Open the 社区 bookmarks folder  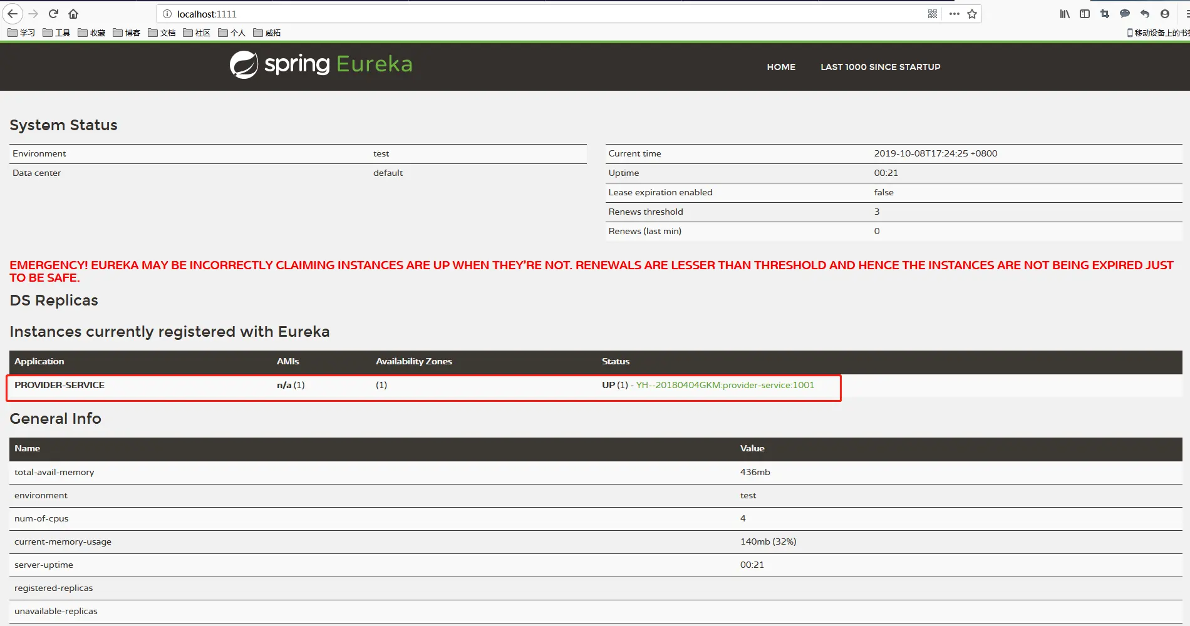pos(197,33)
